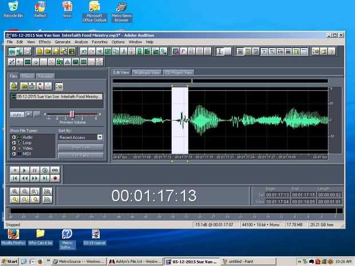Switch to the CD Project View tab

pyautogui.click(x=179, y=73)
